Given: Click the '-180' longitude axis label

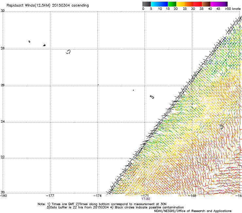Looking at the screenshot, I should [x=3, y=196].
